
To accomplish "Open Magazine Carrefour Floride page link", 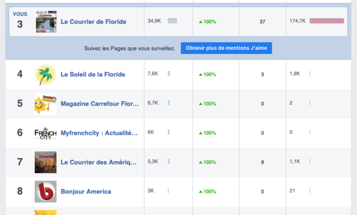I will tap(100, 104).
